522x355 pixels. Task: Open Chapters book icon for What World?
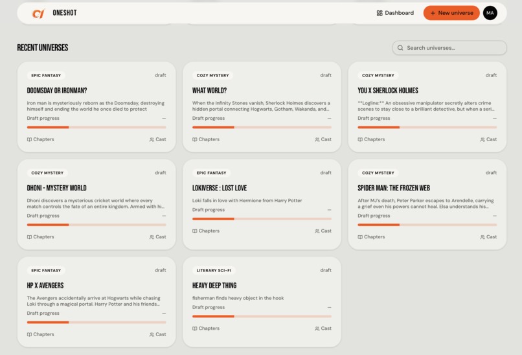pyautogui.click(x=195, y=139)
